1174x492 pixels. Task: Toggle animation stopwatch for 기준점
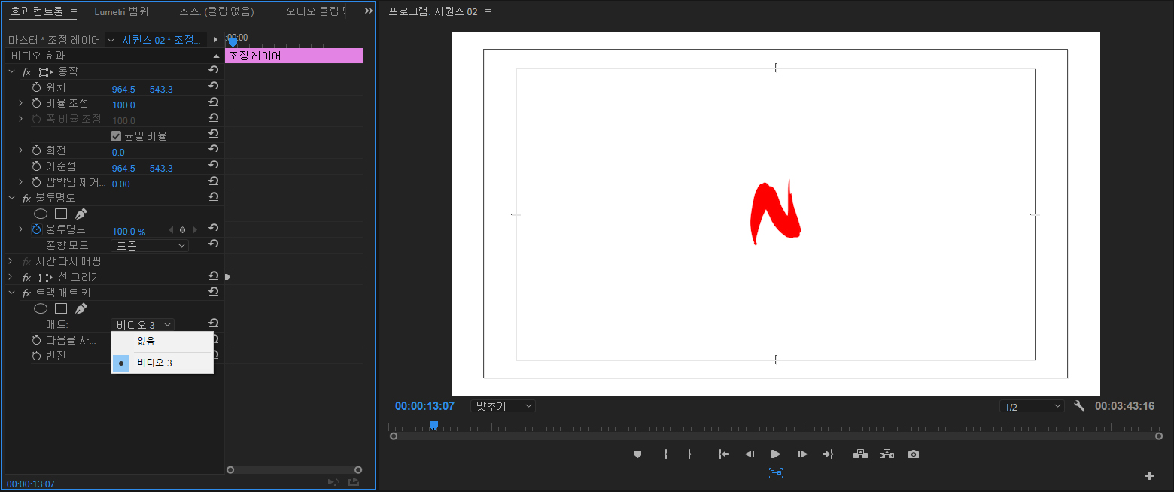point(36,166)
